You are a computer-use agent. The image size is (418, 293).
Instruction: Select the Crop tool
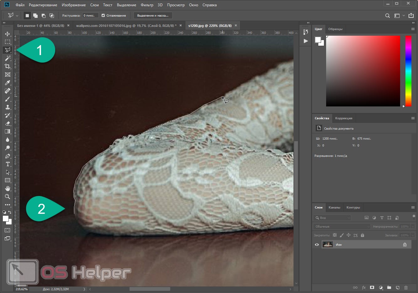click(x=8, y=66)
